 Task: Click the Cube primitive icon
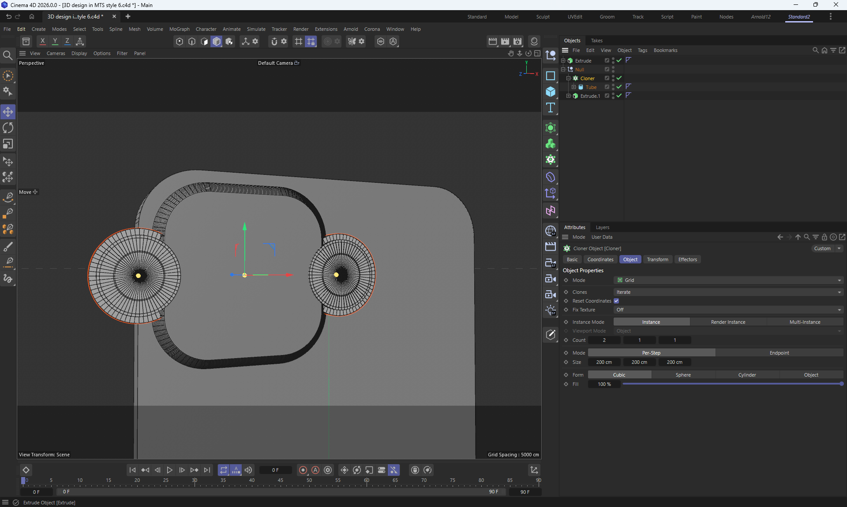click(551, 92)
